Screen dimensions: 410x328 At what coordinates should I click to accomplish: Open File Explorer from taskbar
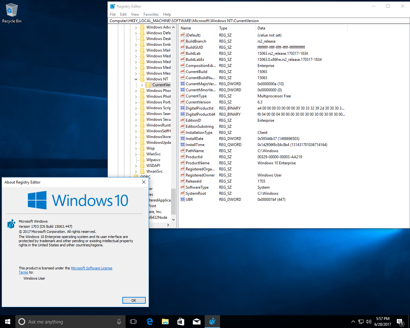pyautogui.click(x=165, y=322)
